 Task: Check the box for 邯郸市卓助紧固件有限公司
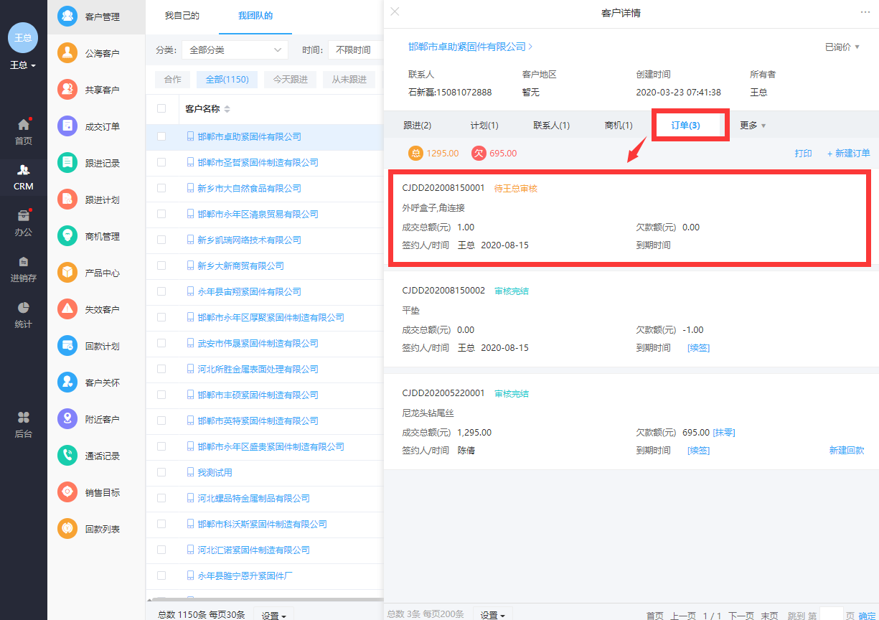161,136
